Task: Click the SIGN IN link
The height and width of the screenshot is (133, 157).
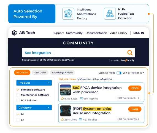Action: 139,33
